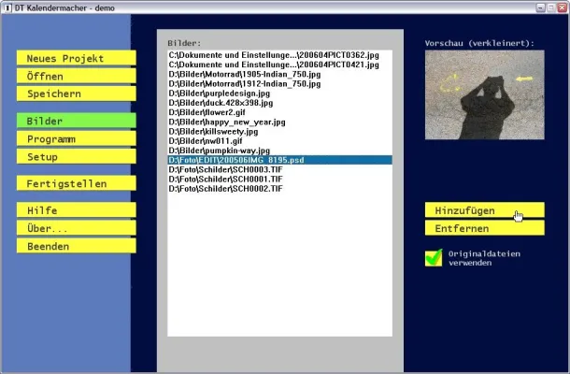The image size is (570, 374).
Task: Start a new project with Neues Projekt
Action: [76, 58]
